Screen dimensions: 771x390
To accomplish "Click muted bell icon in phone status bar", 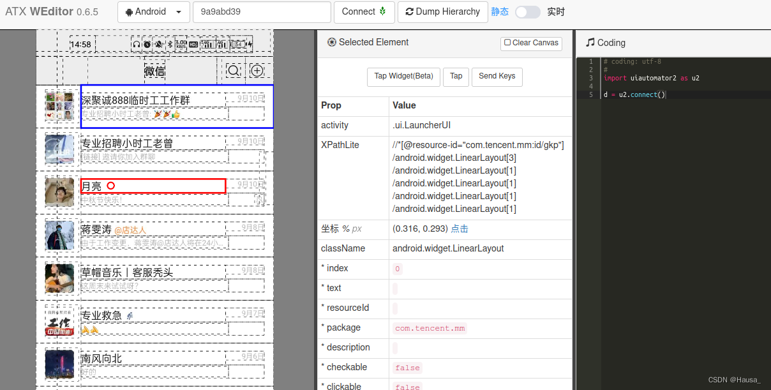I will tap(158, 44).
